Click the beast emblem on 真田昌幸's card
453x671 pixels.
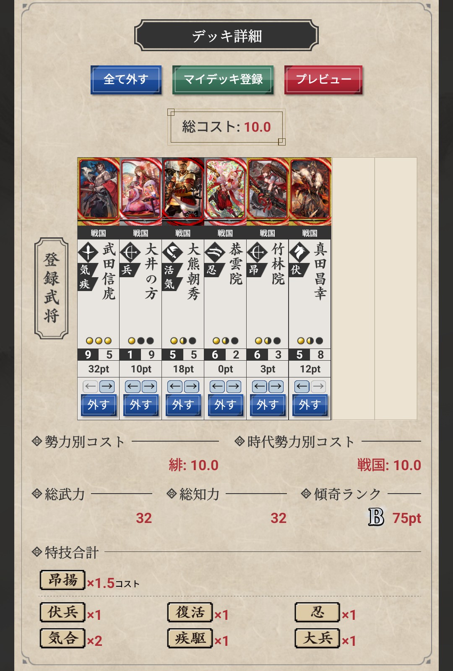tap(299, 252)
